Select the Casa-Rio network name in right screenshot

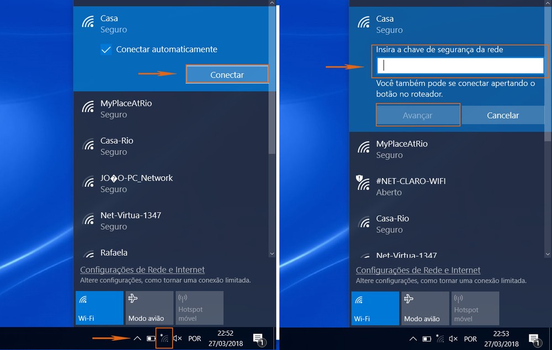pyautogui.click(x=392, y=218)
